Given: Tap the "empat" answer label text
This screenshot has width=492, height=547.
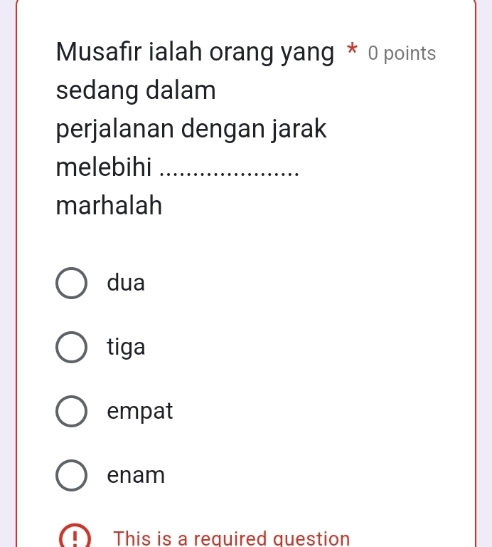Looking at the screenshot, I should pos(140,412).
